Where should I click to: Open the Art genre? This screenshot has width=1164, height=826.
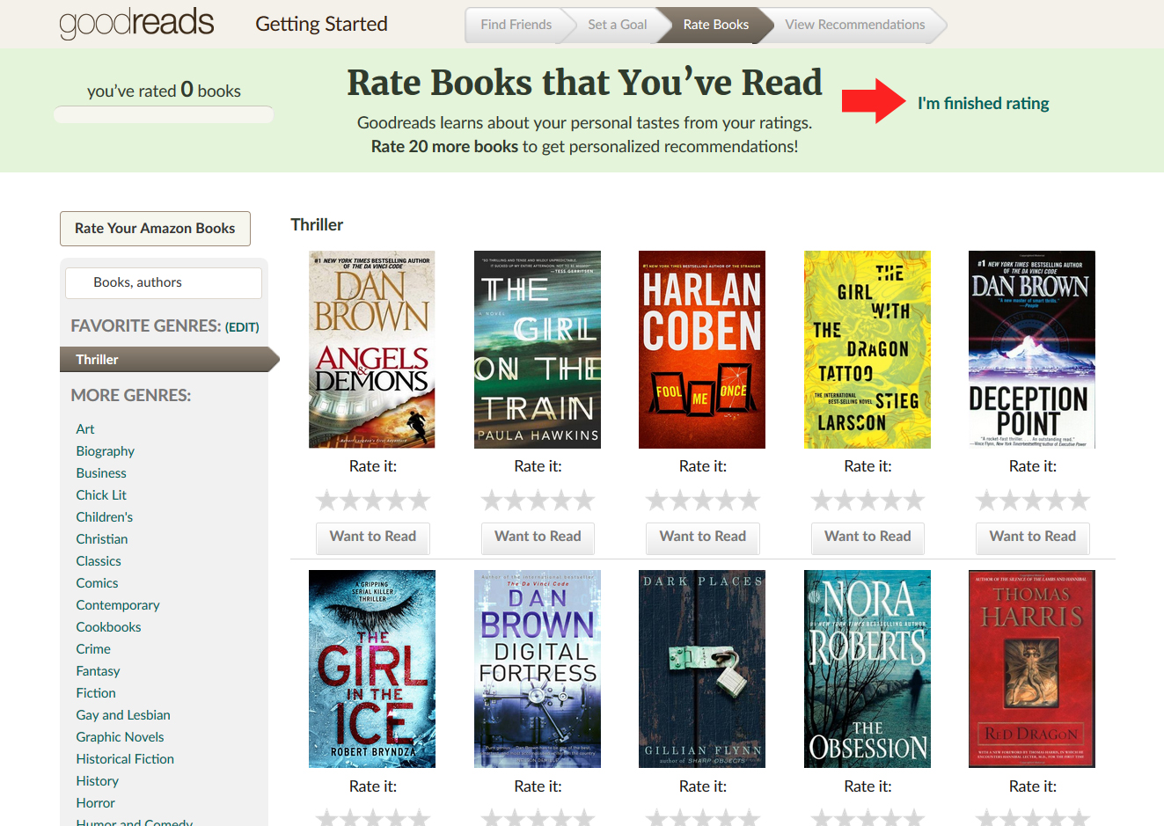pyautogui.click(x=85, y=429)
